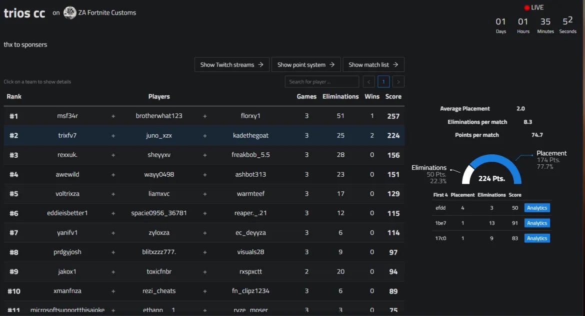This screenshot has width=585, height=316.
Task: Click the Eliminations column header in leaderboard
Action: point(340,96)
